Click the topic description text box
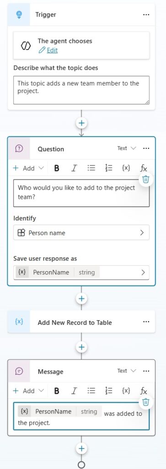 point(81,90)
